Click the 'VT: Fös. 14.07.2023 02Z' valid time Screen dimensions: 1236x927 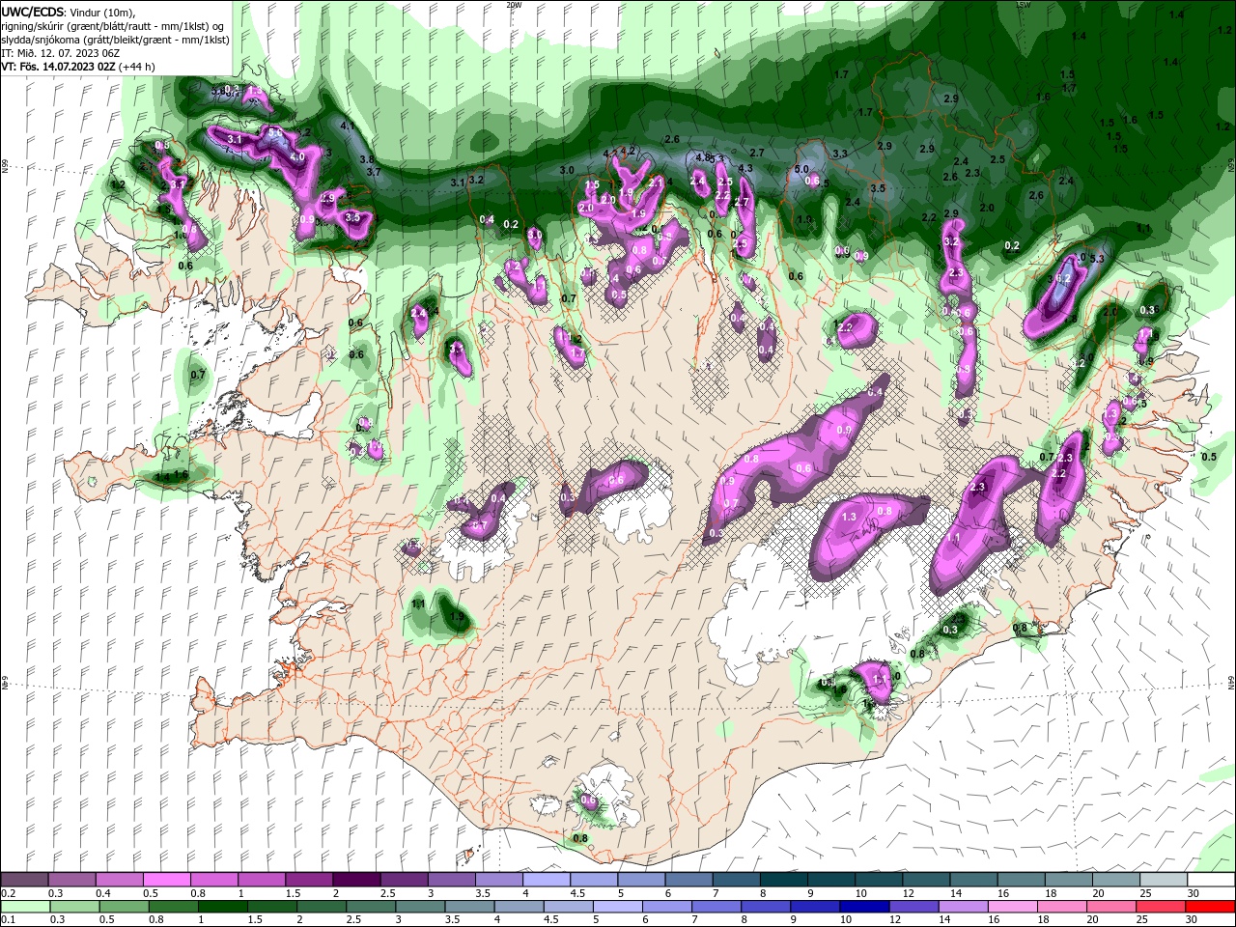pyautogui.click(x=58, y=67)
